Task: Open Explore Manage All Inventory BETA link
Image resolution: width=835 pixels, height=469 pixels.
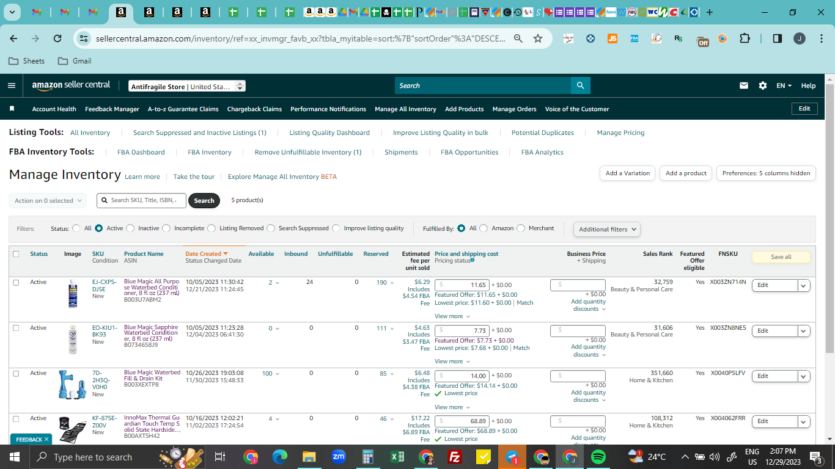Action: point(282,176)
